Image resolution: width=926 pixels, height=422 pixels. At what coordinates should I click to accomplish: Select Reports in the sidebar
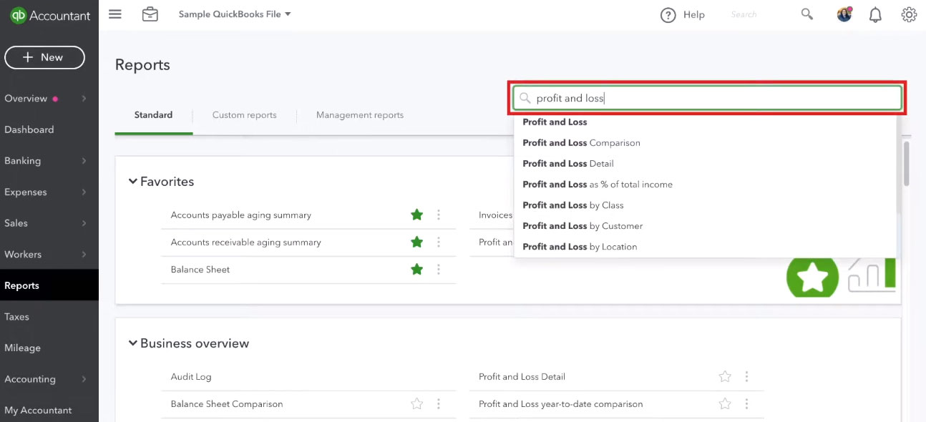tap(49, 285)
